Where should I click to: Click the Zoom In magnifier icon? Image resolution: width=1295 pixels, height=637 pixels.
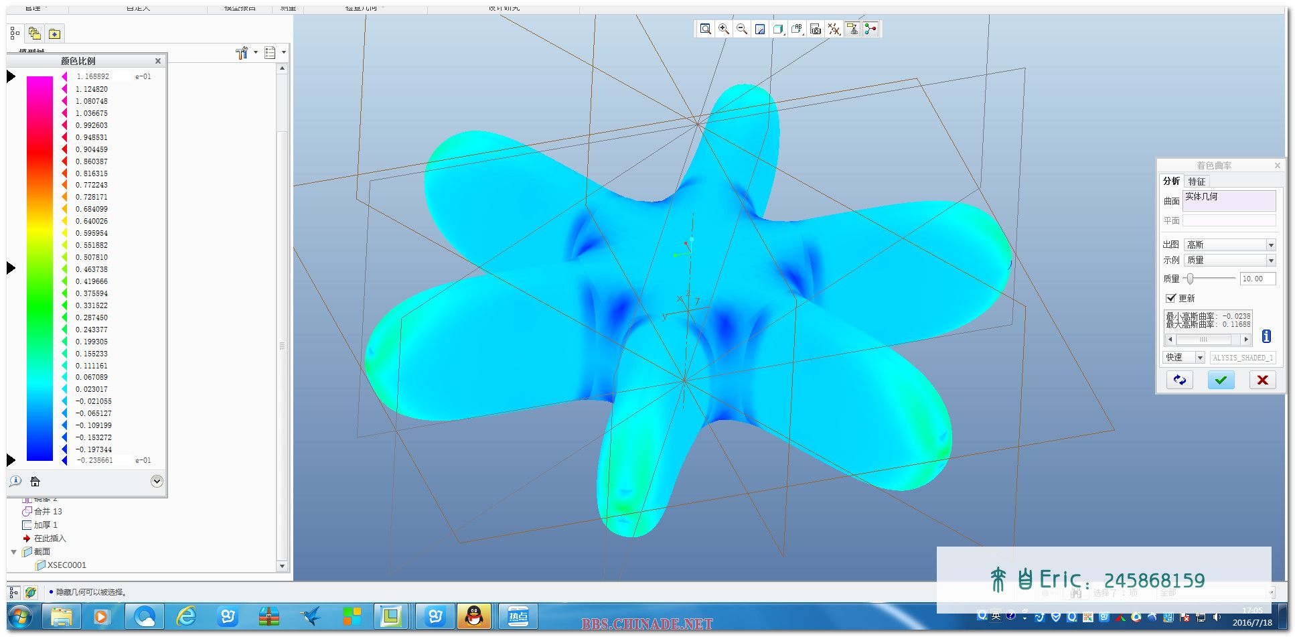tap(724, 29)
